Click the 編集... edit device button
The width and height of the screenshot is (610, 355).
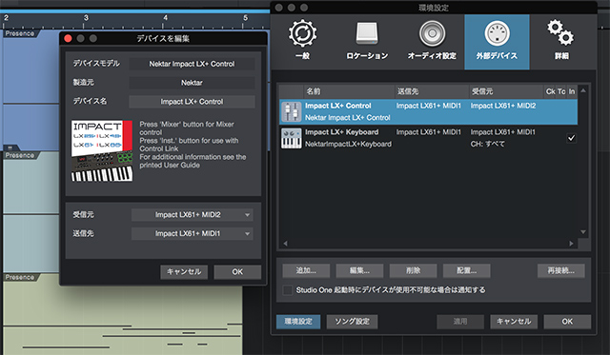[359, 270]
